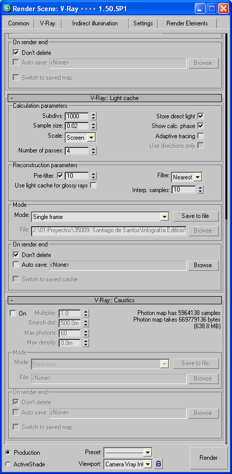The height and width of the screenshot is (474, 232).
Task: Click the Number of passes field
Action: [77, 150]
